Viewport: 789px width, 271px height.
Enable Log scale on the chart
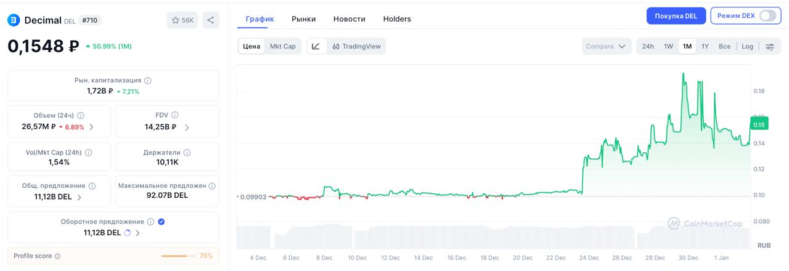coord(747,46)
